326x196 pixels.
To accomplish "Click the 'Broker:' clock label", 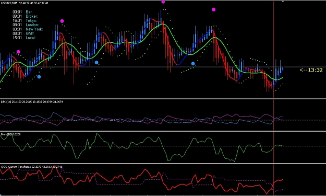I will click(x=32, y=16).
